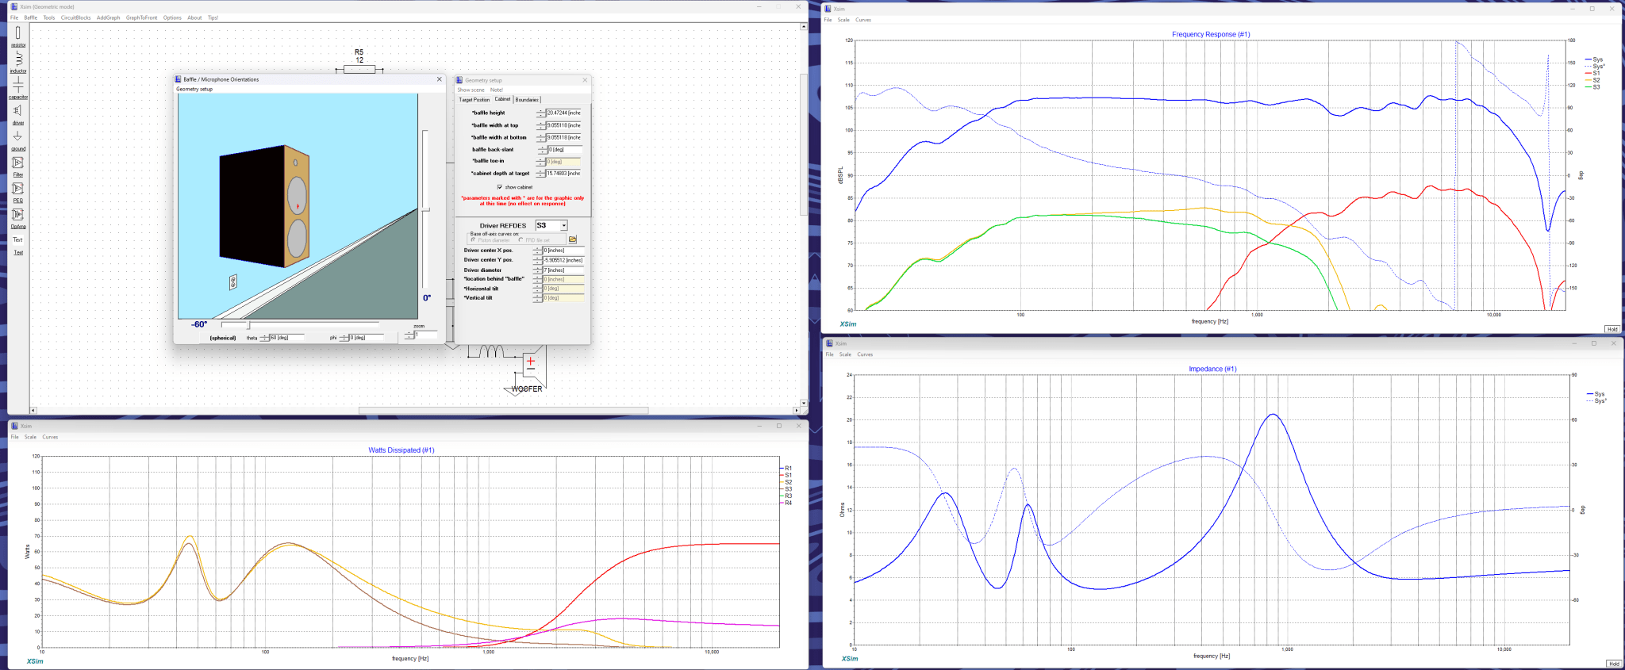Image resolution: width=1625 pixels, height=670 pixels.
Task: Click the R1 legend entry in Watts Dissipated
Action: pos(787,468)
